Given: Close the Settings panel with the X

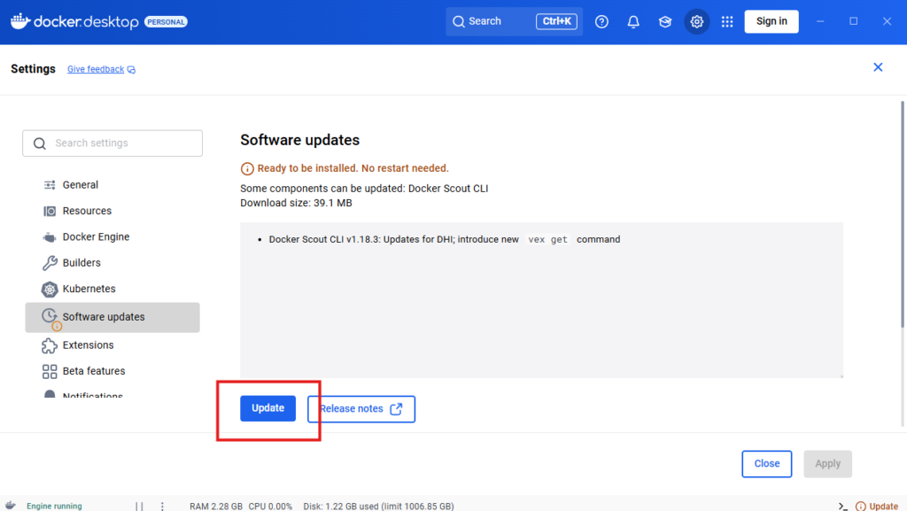Looking at the screenshot, I should pos(878,67).
